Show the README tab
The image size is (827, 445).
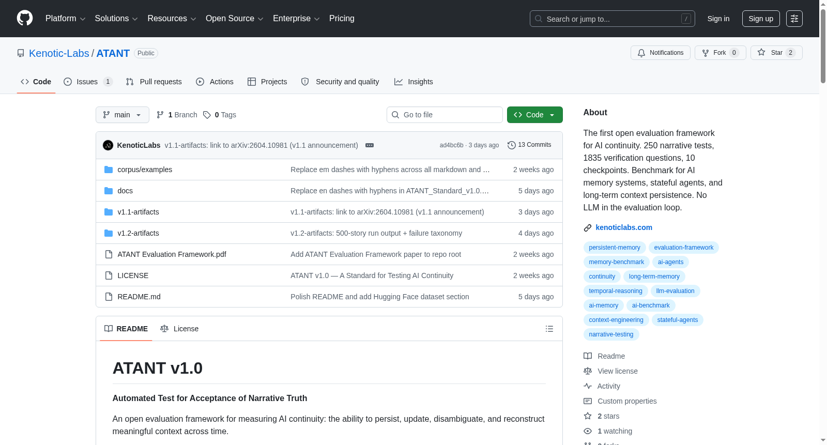pos(126,329)
